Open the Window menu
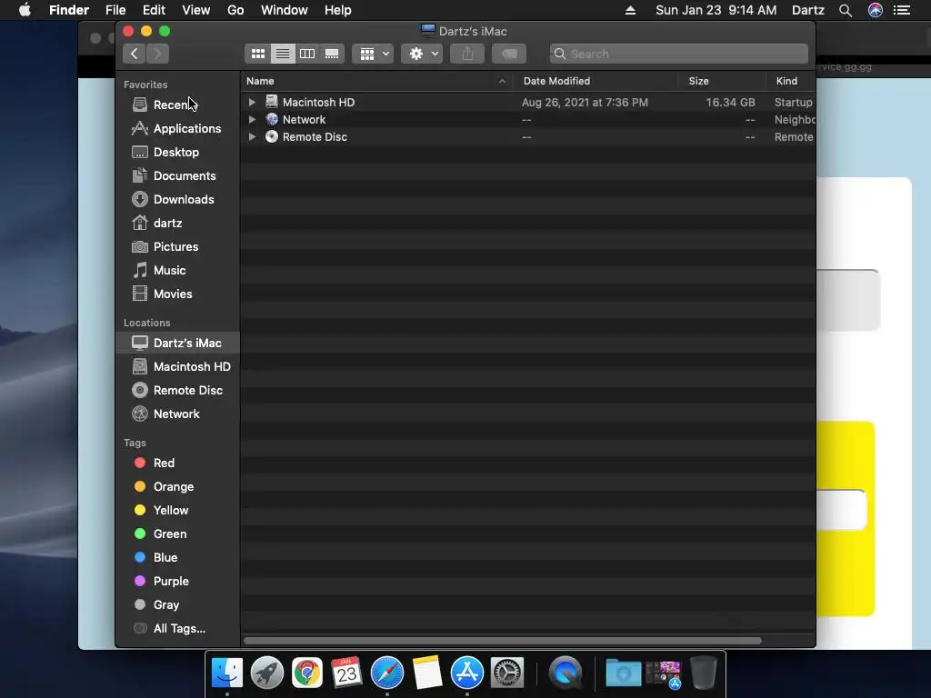This screenshot has width=931, height=698. pyautogui.click(x=285, y=10)
